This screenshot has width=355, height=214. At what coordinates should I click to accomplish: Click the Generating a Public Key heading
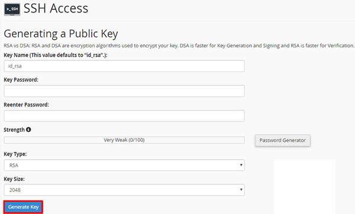(61, 34)
